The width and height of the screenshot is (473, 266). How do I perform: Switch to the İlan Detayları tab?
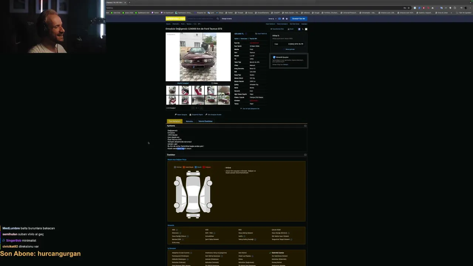click(x=175, y=121)
